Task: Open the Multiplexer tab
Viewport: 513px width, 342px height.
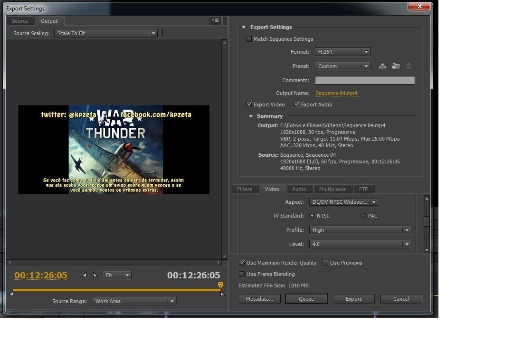Action: (x=332, y=189)
